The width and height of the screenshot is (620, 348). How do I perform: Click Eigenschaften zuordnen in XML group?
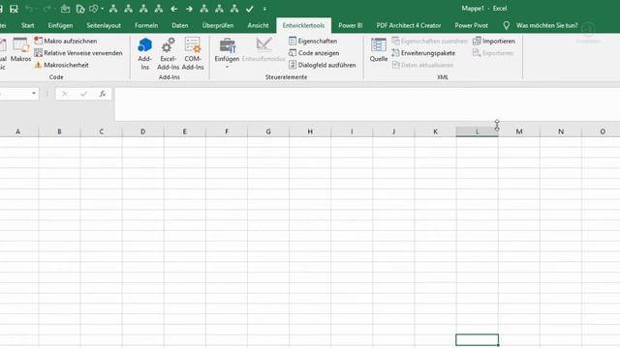[429, 41]
